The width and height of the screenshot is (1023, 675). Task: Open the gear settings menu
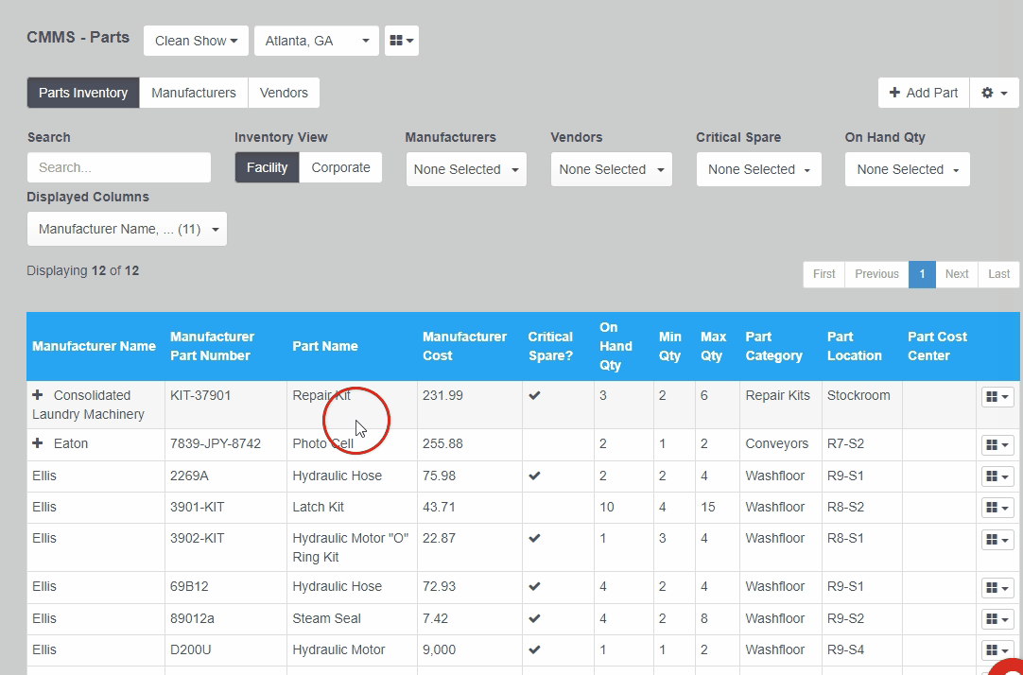point(995,93)
